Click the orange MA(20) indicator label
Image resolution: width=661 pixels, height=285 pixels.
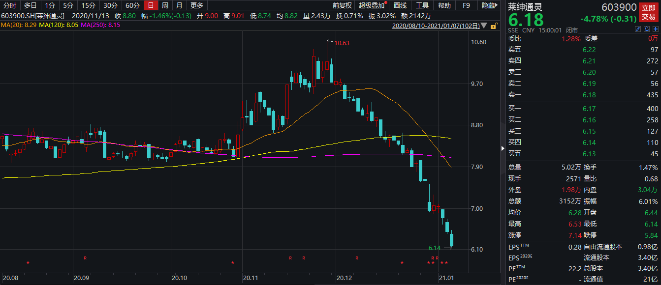[x=18, y=24]
